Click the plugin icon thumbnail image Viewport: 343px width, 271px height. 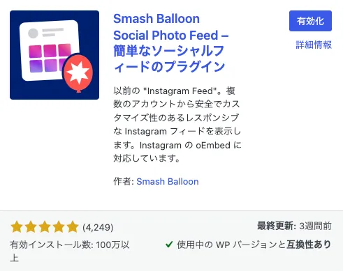point(54,55)
